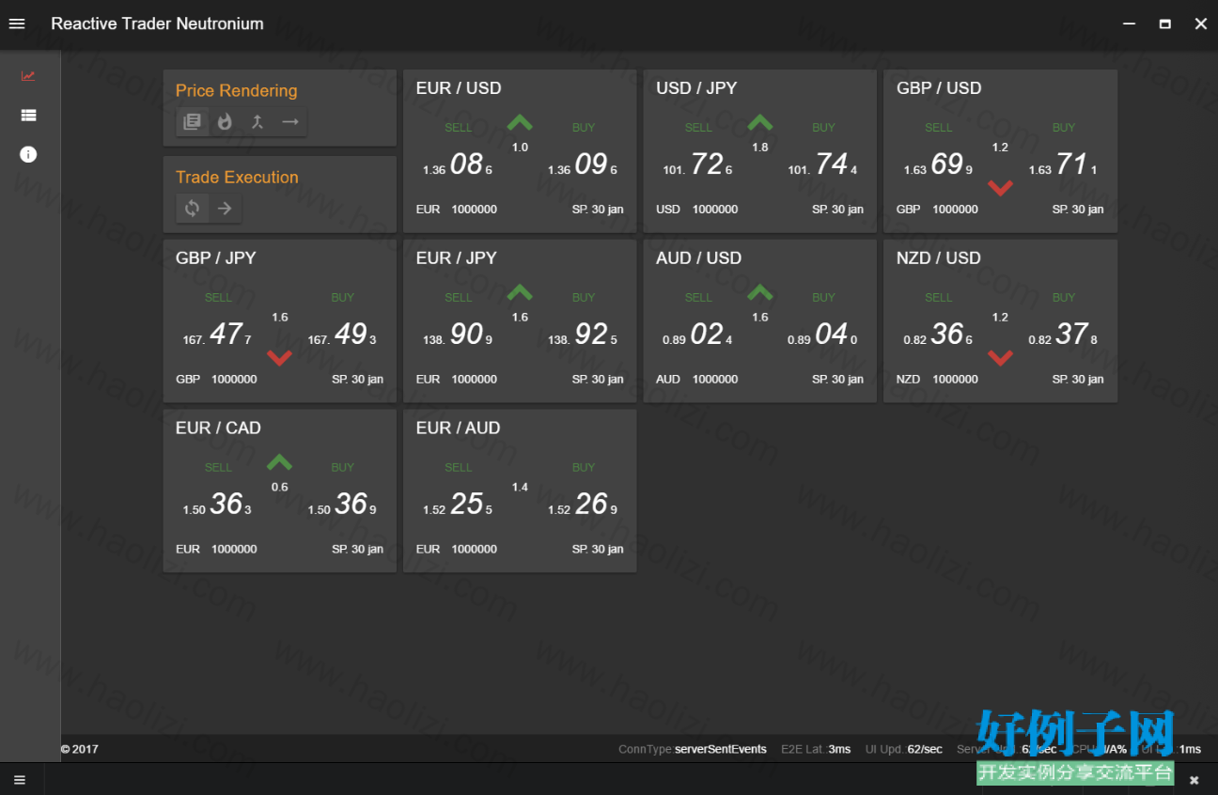Edit the 1000000 amount on EUR / JPY tile
1218x795 pixels.
(474, 380)
